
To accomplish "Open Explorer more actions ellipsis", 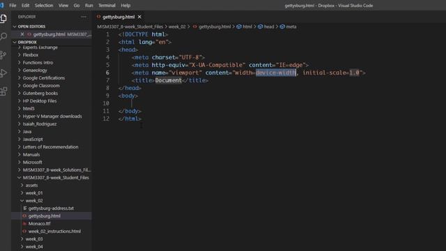I will tap(84, 17).
